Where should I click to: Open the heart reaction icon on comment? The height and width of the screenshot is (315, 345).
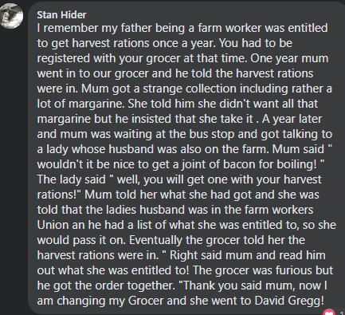(329, 312)
